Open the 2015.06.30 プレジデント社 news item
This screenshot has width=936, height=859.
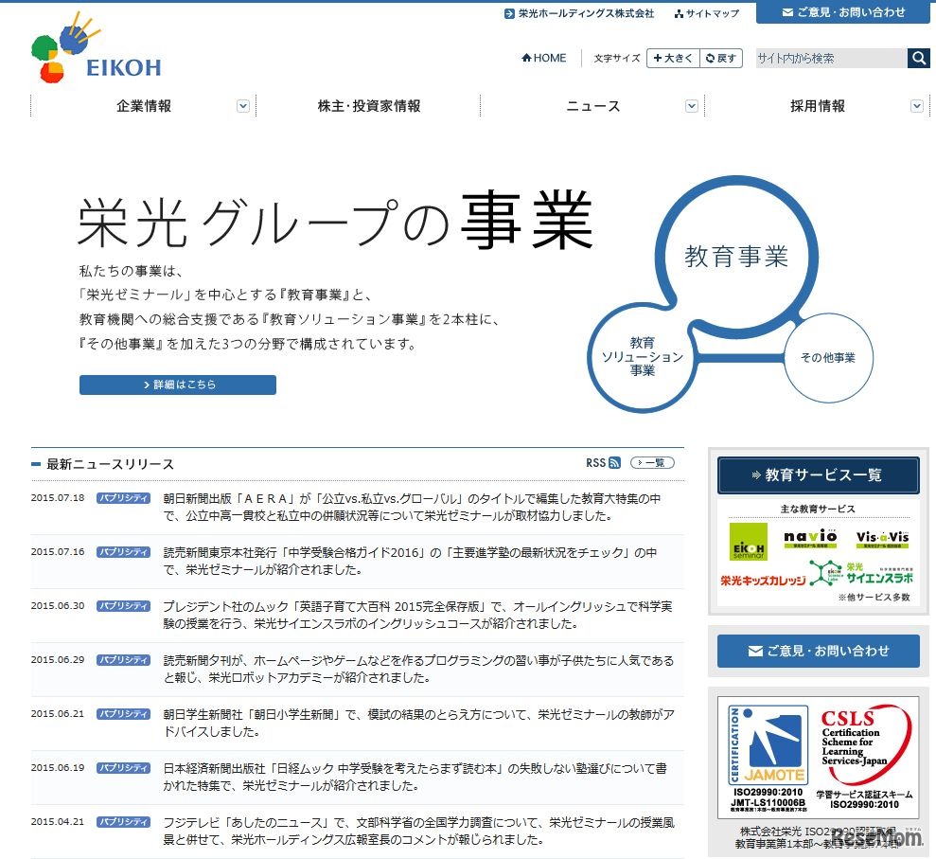[418, 615]
